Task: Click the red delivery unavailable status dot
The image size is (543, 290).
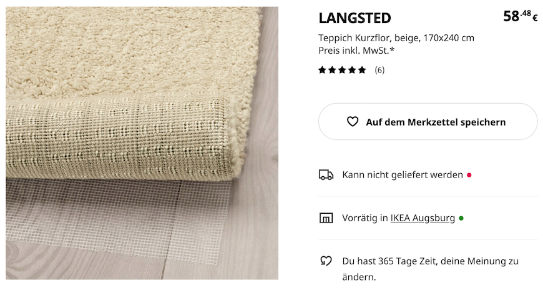Action: point(469,175)
